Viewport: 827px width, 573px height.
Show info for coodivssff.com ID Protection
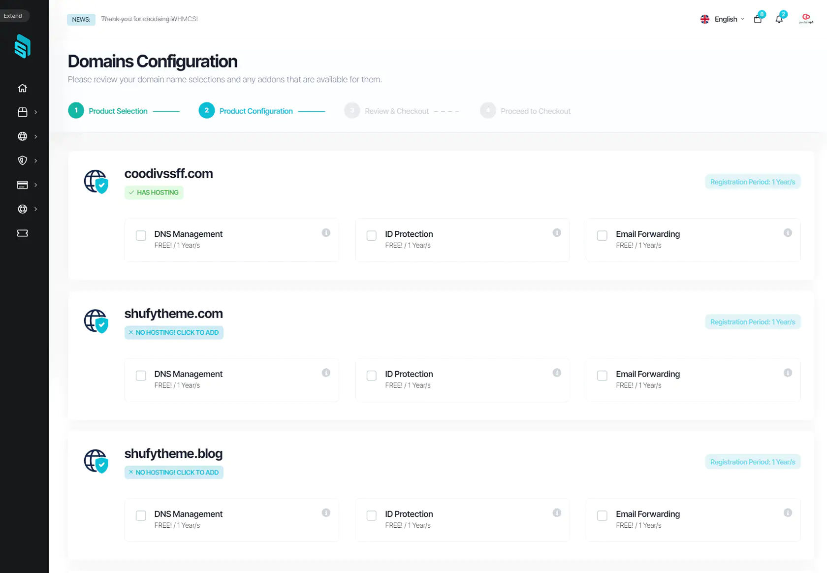(x=557, y=233)
